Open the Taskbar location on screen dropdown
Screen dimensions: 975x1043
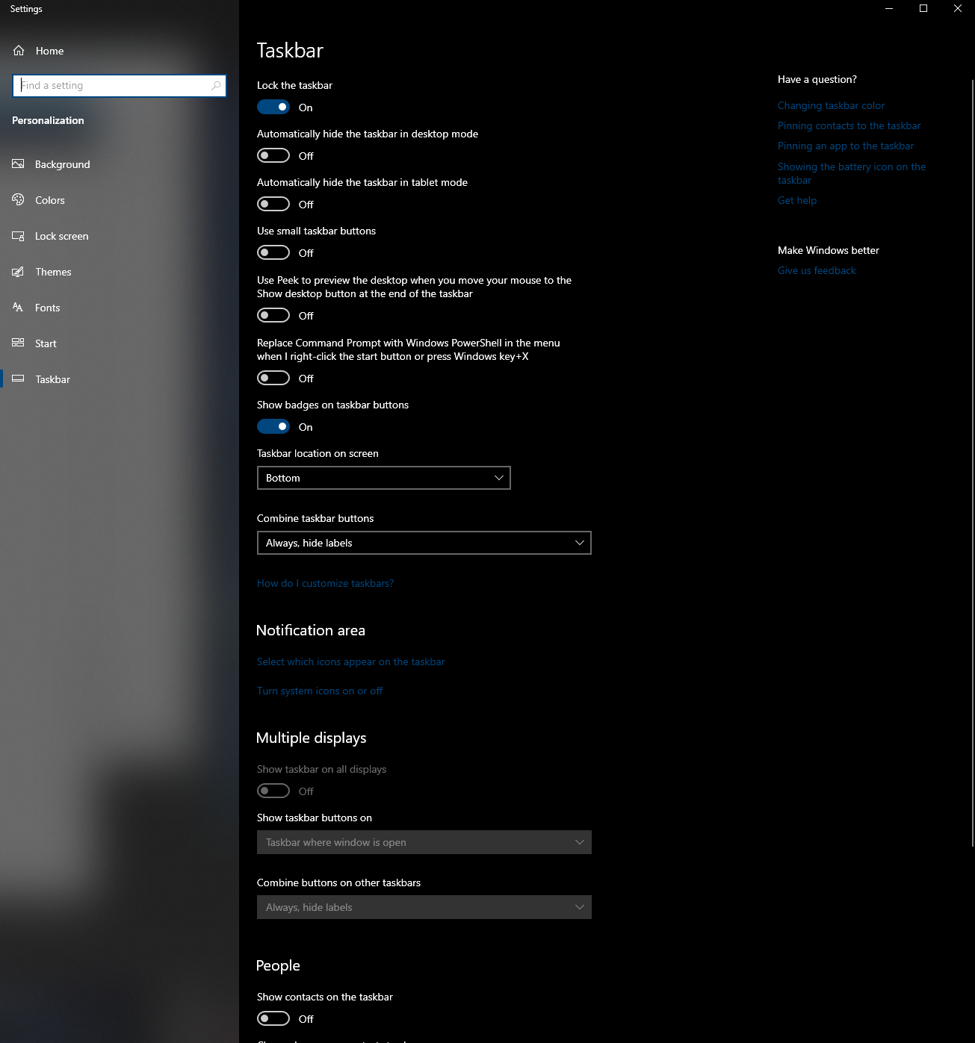(x=383, y=478)
